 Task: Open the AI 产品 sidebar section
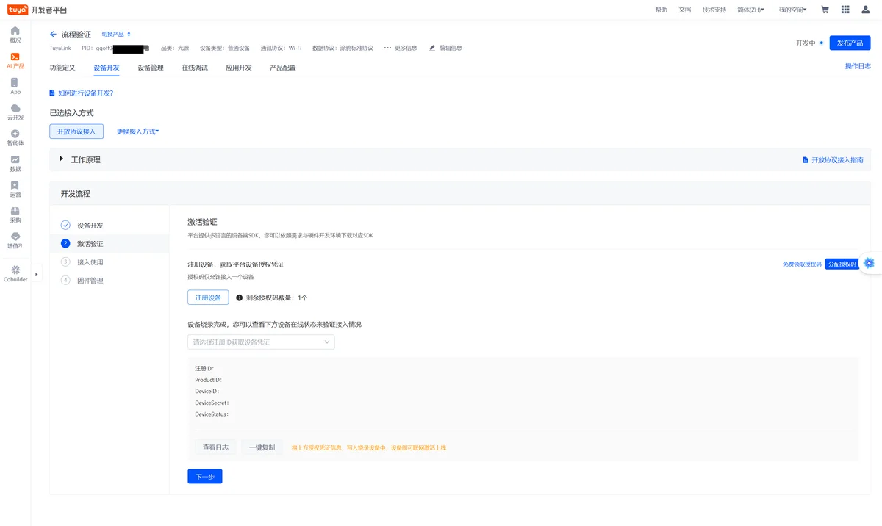(x=15, y=60)
